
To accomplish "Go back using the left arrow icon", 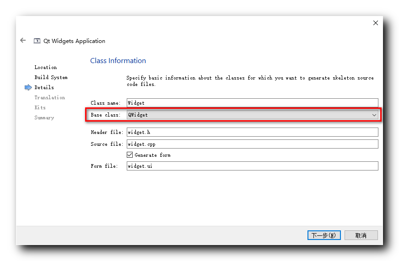I will (23, 40).
